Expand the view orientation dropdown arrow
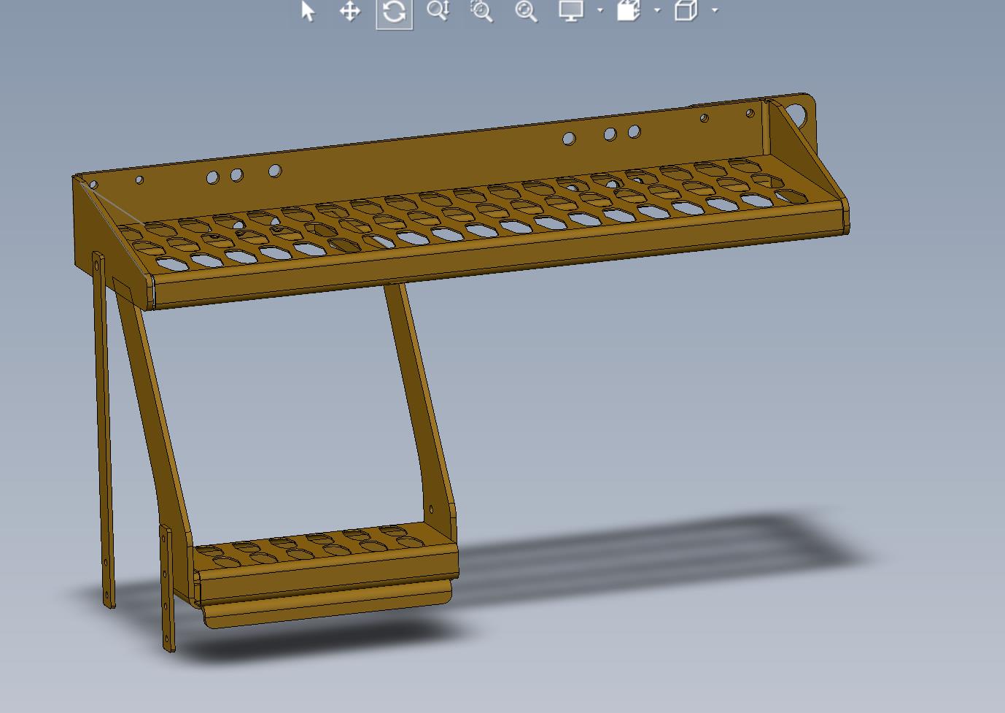1005x713 pixels. (715, 10)
